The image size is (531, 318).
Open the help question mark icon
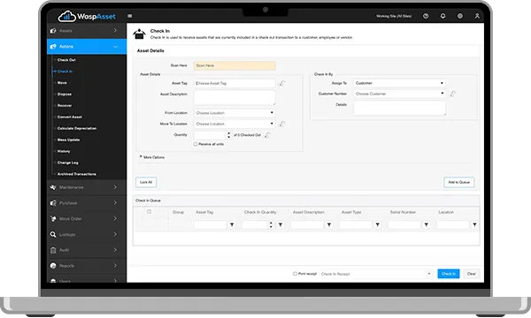click(426, 16)
